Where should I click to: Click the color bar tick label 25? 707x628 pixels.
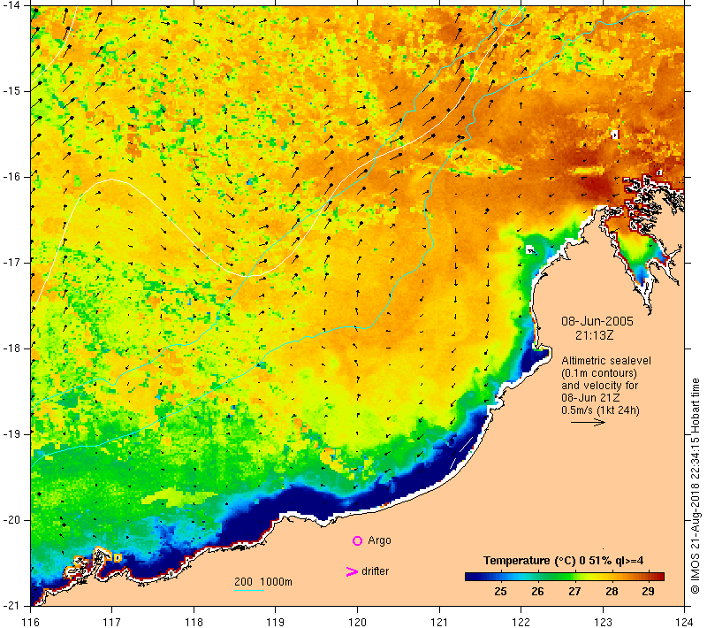click(500, 592)
